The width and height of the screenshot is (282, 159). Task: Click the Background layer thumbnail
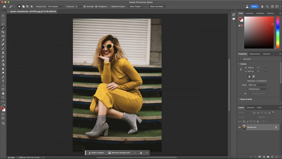[244, 127]
